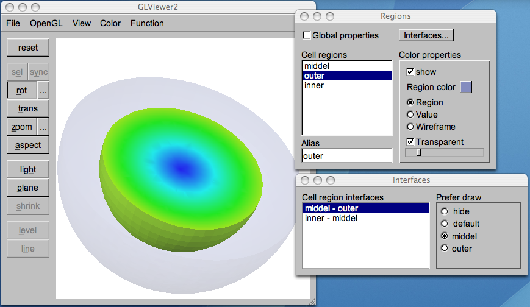
Task: Open the Color menu
Action: (110, 23)
